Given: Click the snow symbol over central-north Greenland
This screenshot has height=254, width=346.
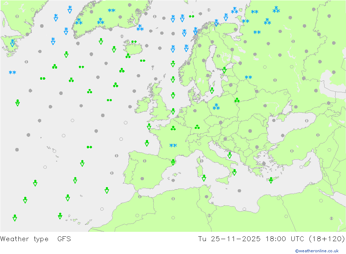Looking at the screenshot, I should click(x=112, y=10).
